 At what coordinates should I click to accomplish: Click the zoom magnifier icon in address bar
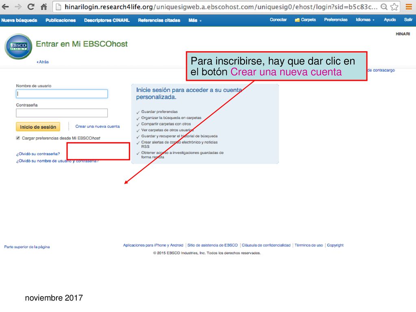pyautogui.click(x=383, y=6)
